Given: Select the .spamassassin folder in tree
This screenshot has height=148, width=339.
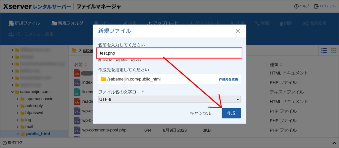Looking at the screenshot, I should pyautogui.click(x=39, y=99).
